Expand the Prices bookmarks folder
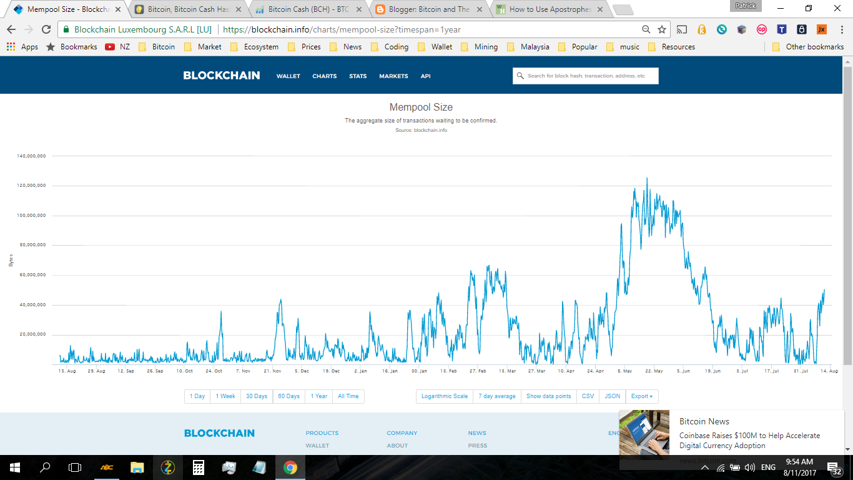 click(x=304, y=47)
